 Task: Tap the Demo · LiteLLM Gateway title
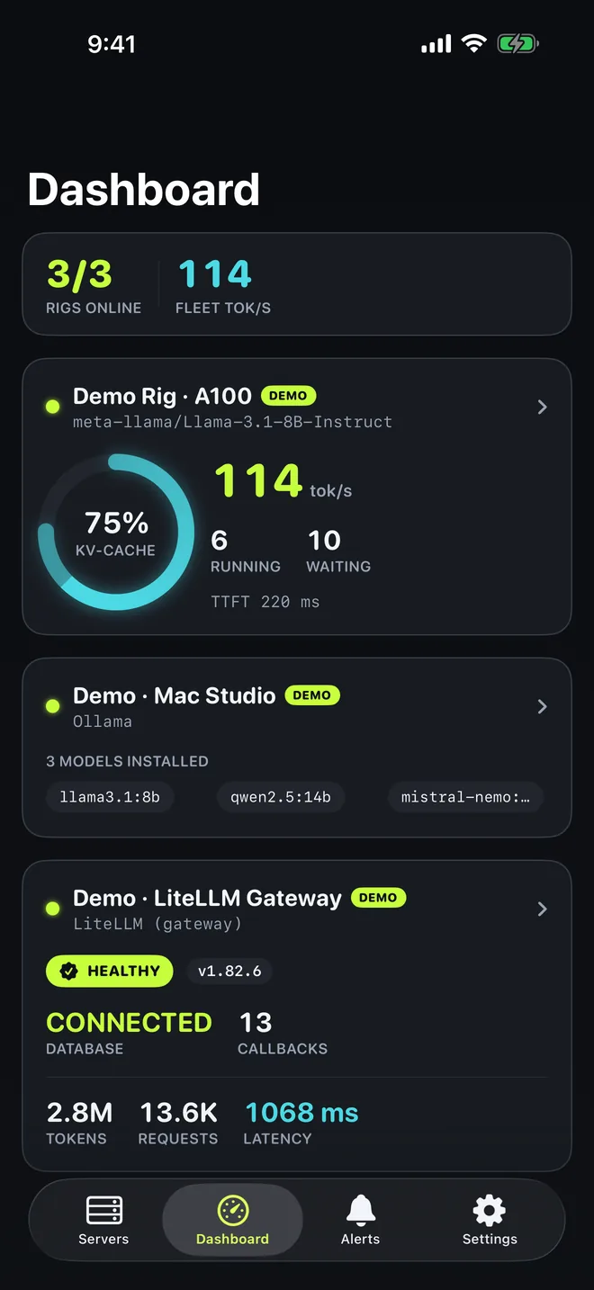(208, 898)
